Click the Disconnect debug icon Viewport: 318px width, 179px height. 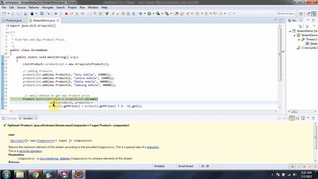pyautogui.click(x=72, y=13)
